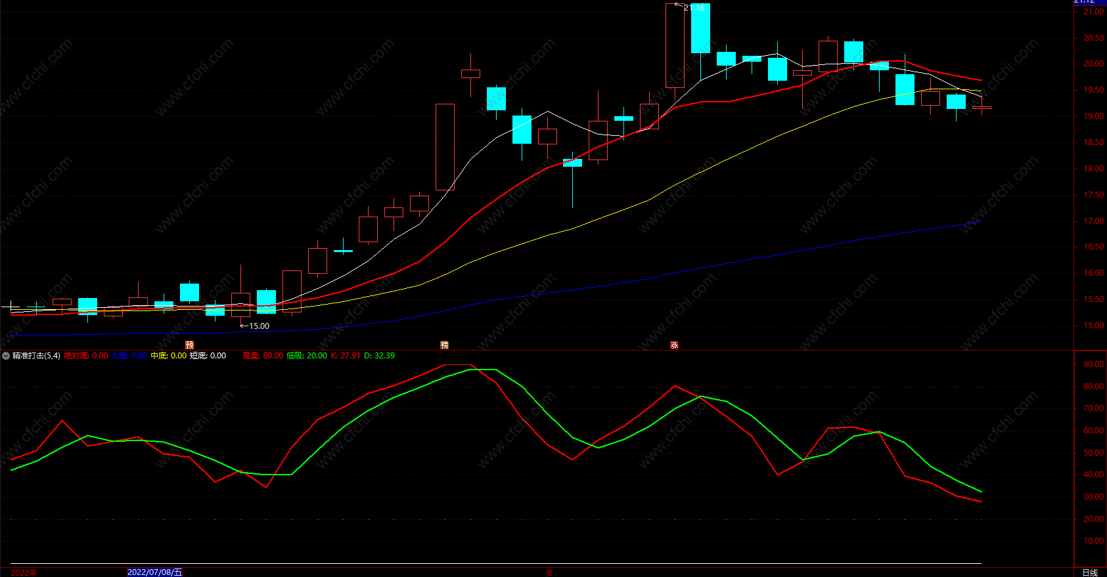The image size is (1107, 577).
Task: Select the 短底: 0.00 readout
Action: [x=208, y=356]
